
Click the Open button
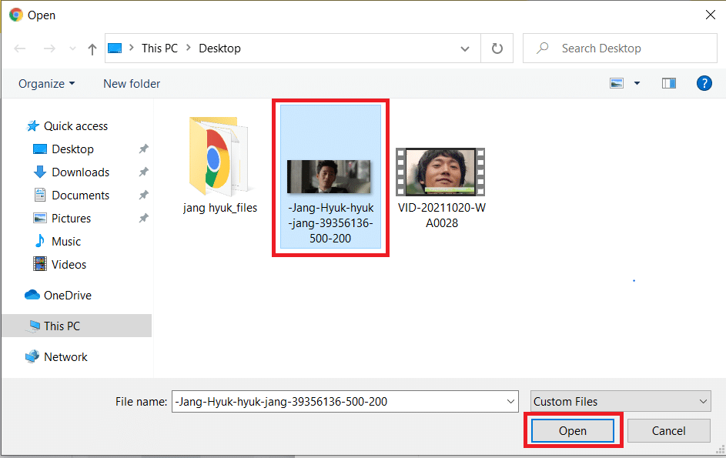pos(572,430)
